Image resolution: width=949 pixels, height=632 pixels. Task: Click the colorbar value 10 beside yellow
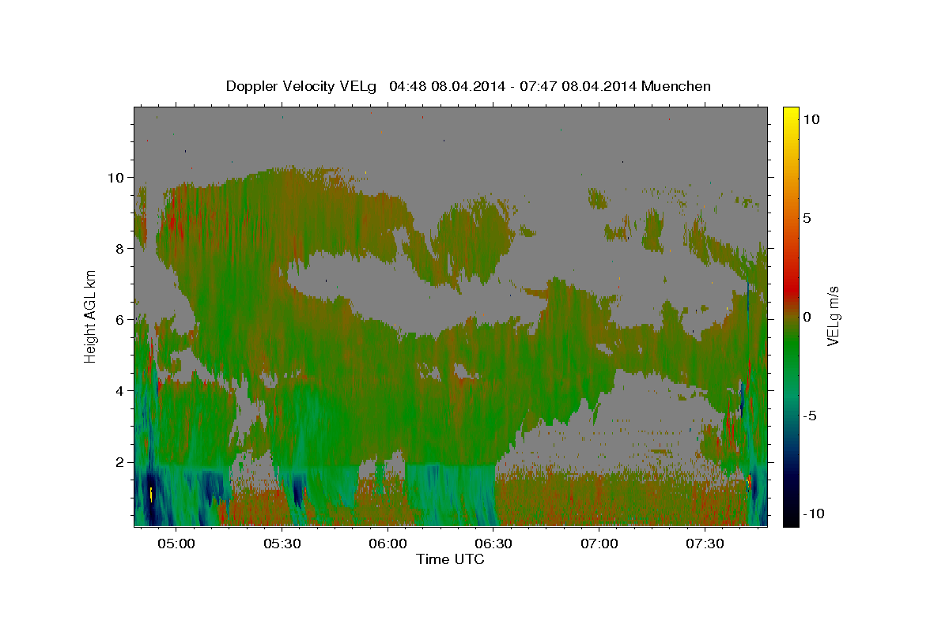click(x=811, y=119)
